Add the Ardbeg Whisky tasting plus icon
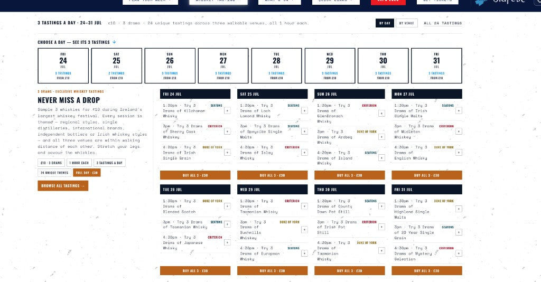This screenshot has height=282, width=541. pos(381,137)
